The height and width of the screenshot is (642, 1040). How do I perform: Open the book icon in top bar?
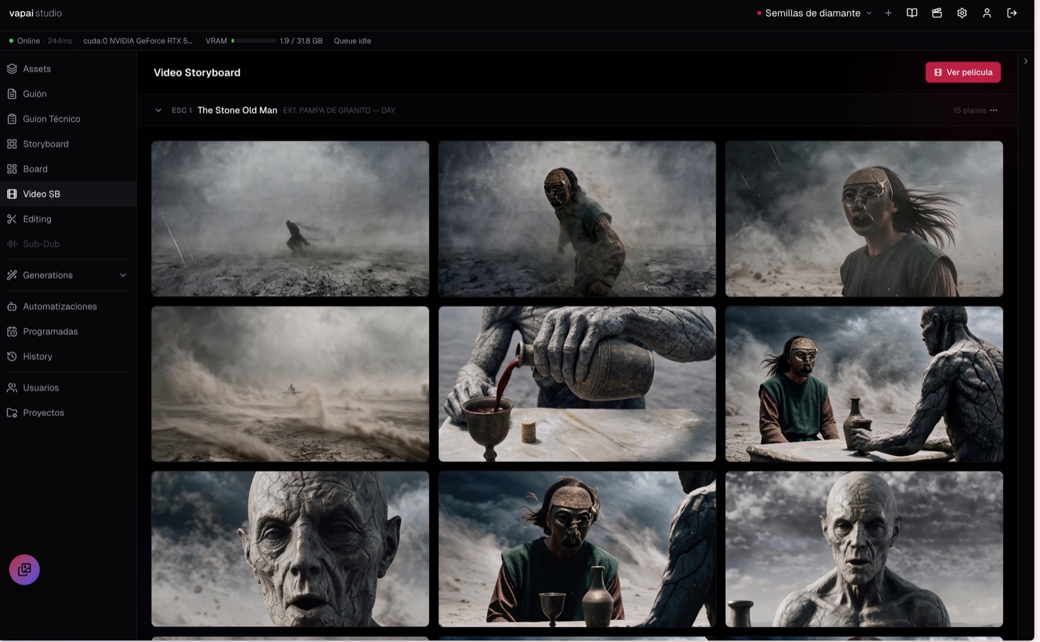click(912, 13)
